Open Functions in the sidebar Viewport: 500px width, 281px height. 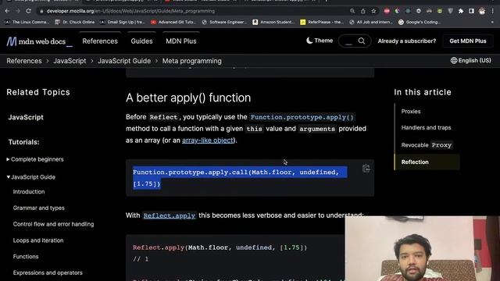[26, 257]
